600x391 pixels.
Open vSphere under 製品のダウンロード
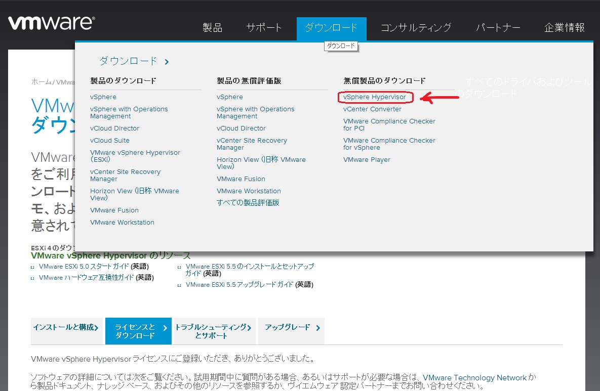[103, 97]
